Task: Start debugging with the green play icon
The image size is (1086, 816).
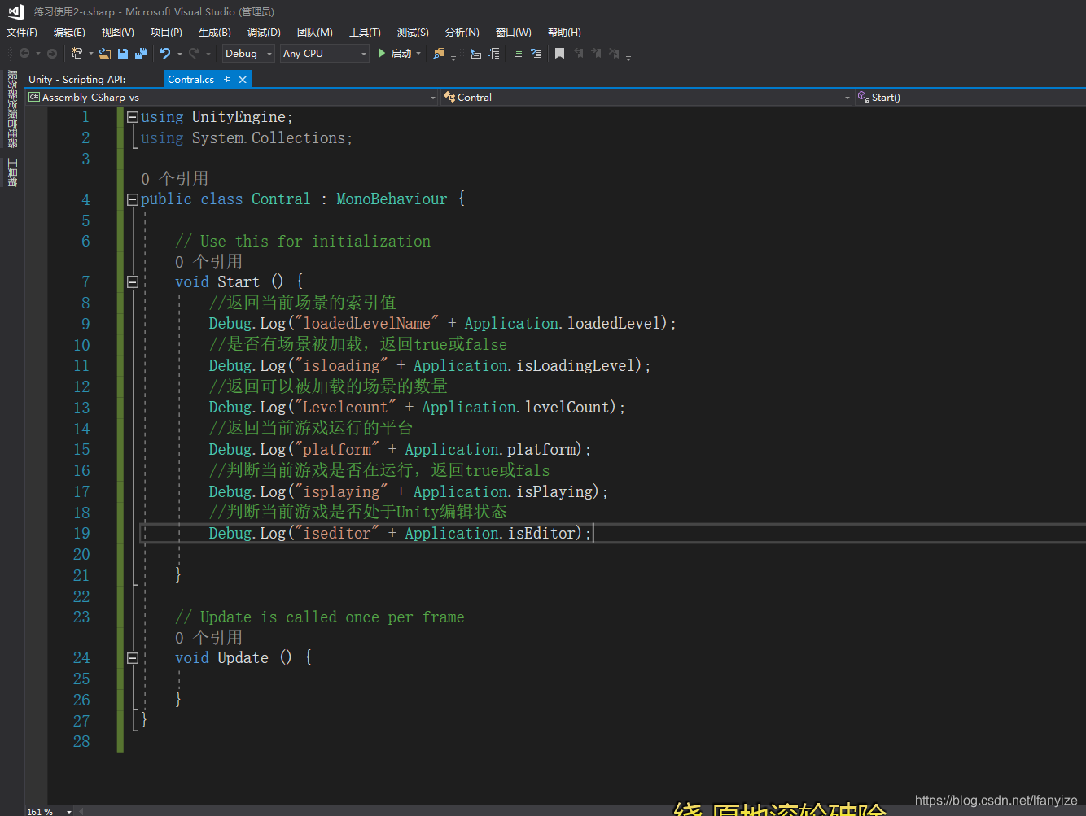Action: [x=381, y=53]
